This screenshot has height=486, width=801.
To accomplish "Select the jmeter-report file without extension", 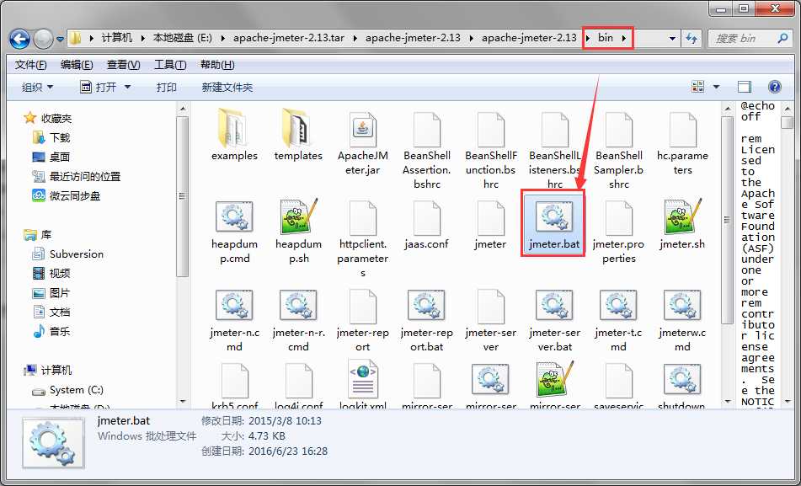I will pyautogui.click(x=363, y=321).
